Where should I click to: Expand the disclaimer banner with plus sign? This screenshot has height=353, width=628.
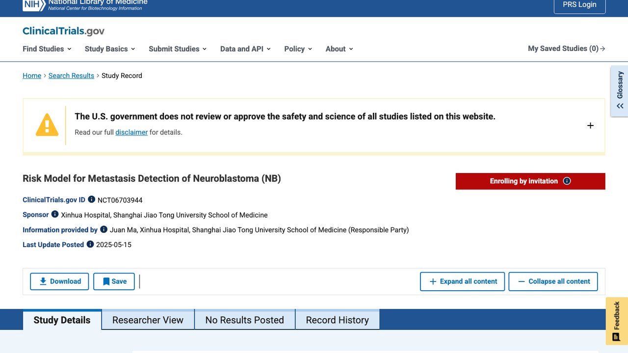coord(590,126)
